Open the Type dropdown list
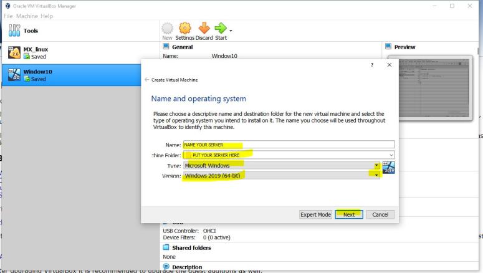The width and height of the screenshot is (483, 273). [376, 165]
